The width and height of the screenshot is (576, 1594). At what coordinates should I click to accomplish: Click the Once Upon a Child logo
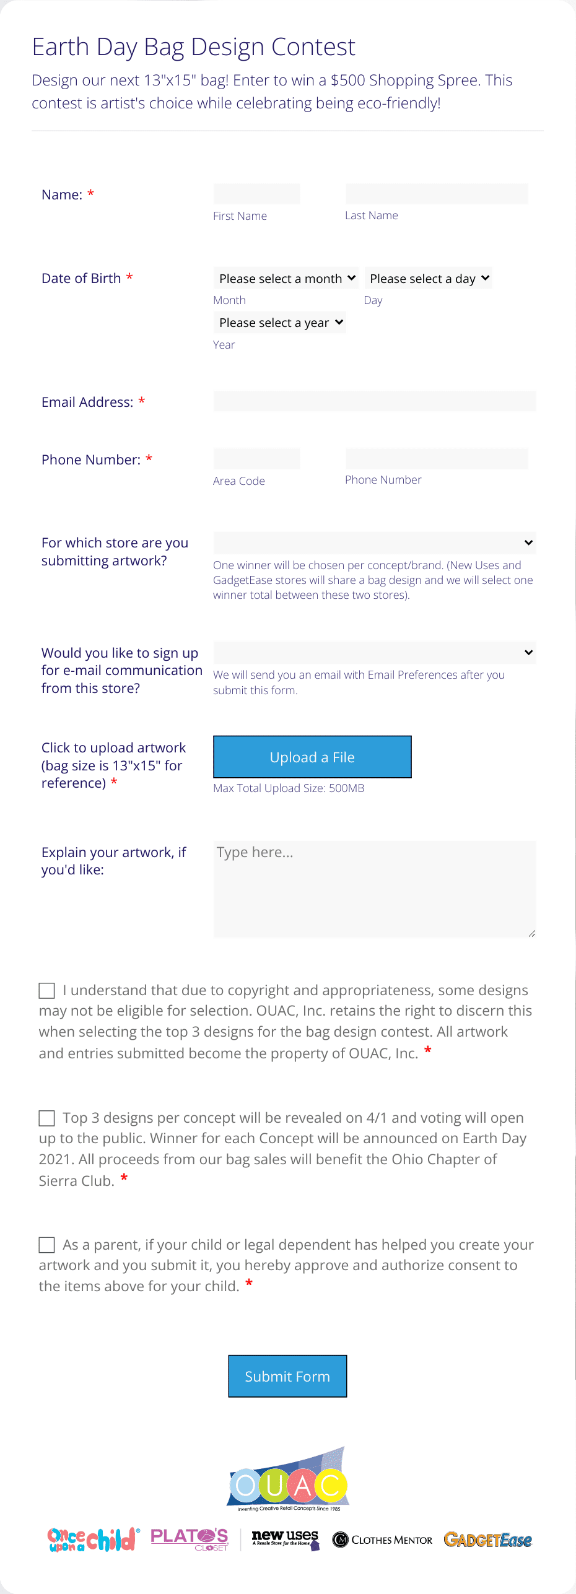pos(93,1540)
